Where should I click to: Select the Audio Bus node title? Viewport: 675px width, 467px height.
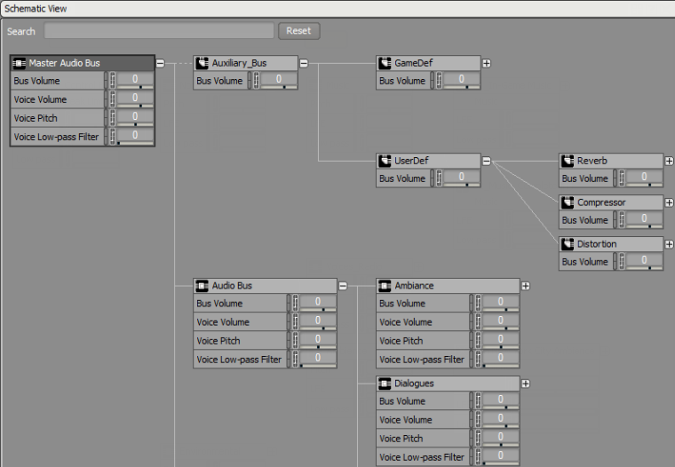[x=232, y=286]
